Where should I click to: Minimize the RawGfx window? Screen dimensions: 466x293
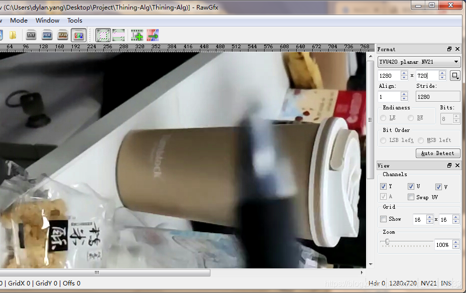pos(418,6)
